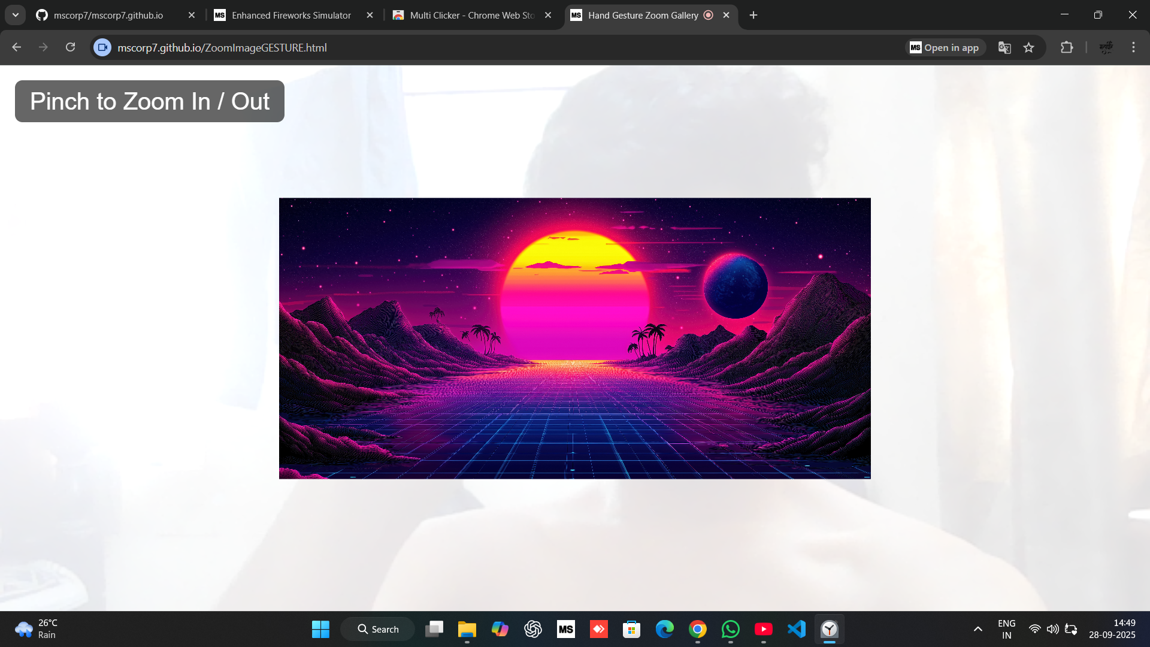Open Visual Studio Code from taskbar

(796, 629)
